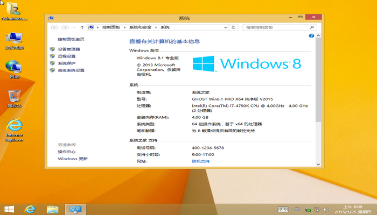The height and width of the screenshot is (215, 377).
Task: Select the 网络 Network desktop icon
Action: pyautogui.click(x=15, y=67)
